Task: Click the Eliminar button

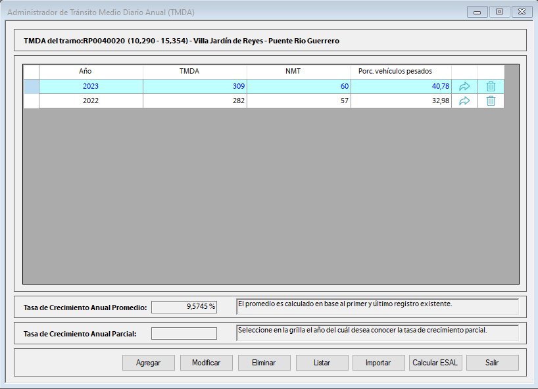Action: click(x=264, y=363)
